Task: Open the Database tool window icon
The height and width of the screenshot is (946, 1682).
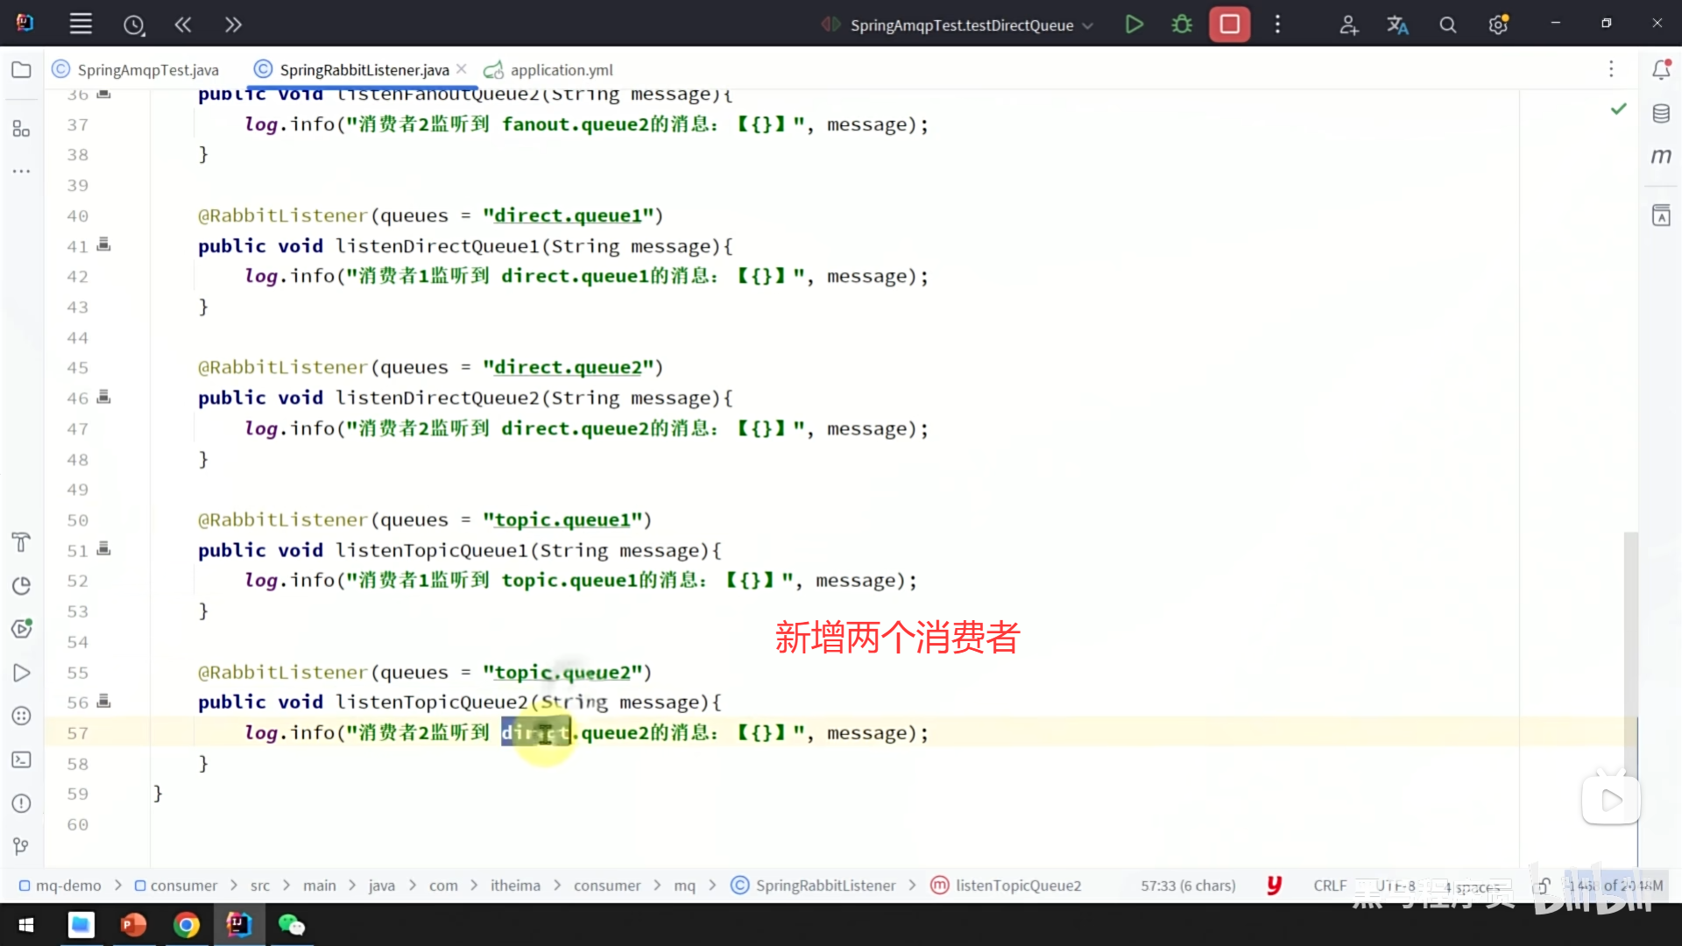Action: [1661, 113]
